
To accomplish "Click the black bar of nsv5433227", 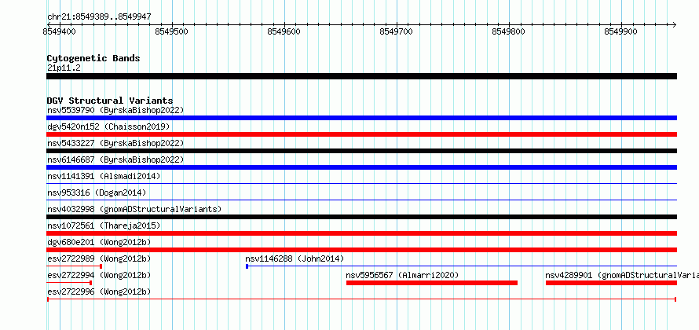I will tap(361, 151).
